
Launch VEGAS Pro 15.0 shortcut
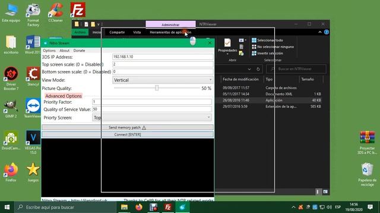pyautogui.click(x=33, y=143)
